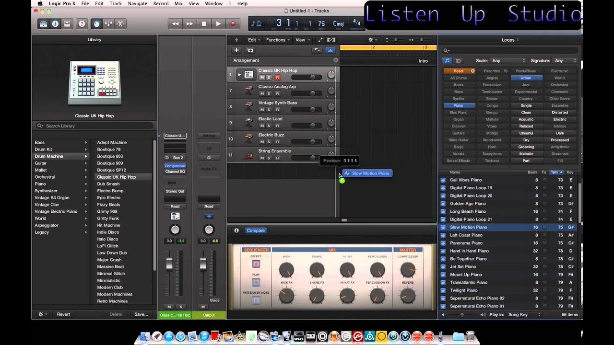Open the Library gear action menu
614x345 pixels.
(x=42, y=314)
